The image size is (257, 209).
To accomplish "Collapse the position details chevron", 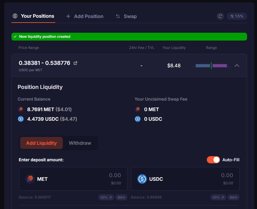I will coord(237,65).
